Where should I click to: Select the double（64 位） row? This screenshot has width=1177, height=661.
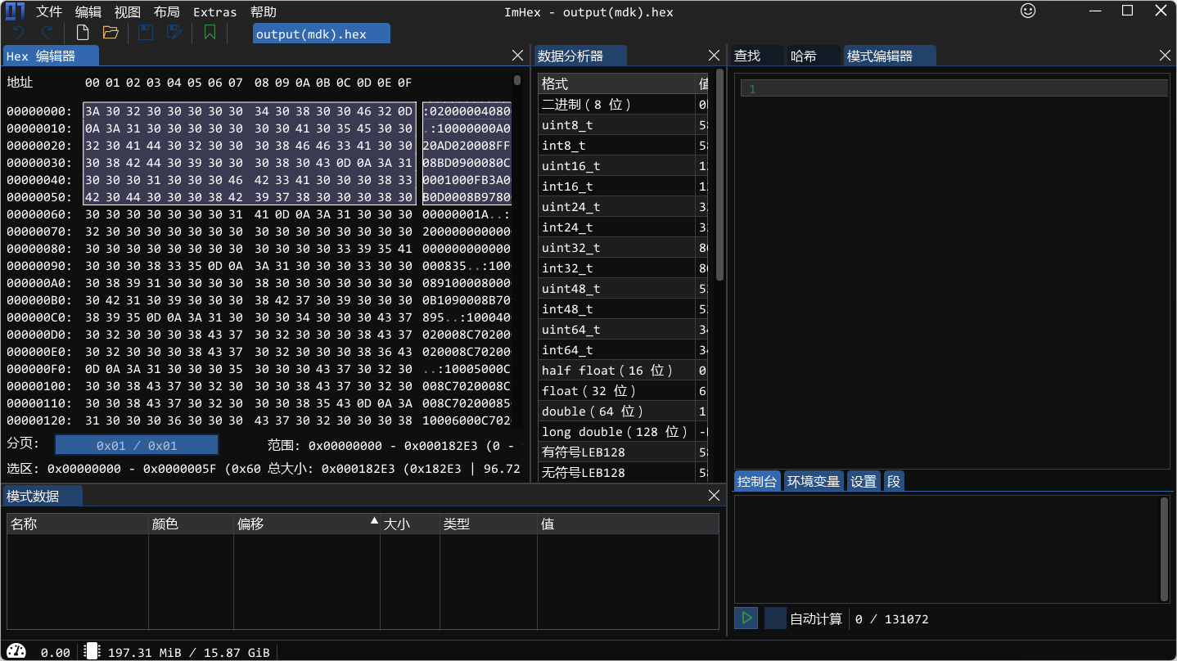pyautogui.click(x=624, y=411)
